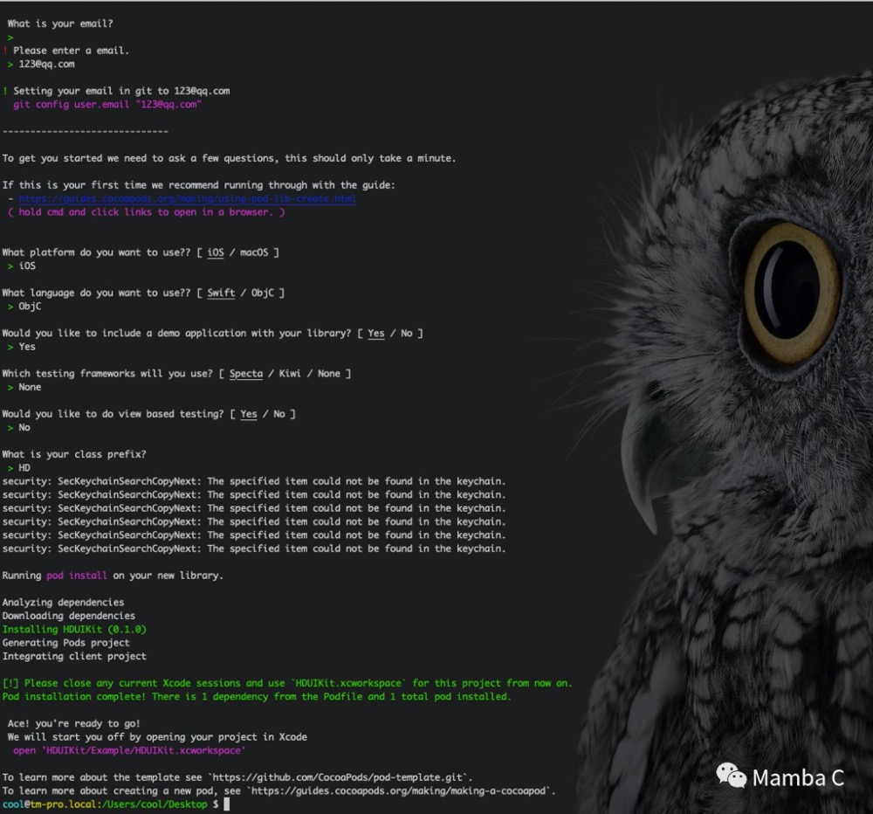Click the '> iOS' answer line
The width and height of the screenshot is (873, 814).
22,266
